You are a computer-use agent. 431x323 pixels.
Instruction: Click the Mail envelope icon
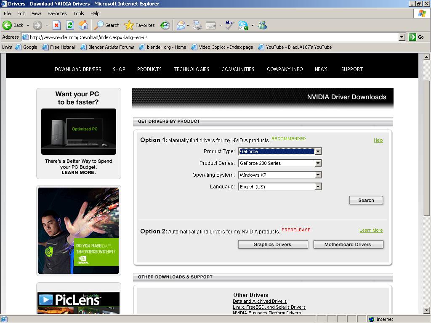point(181,25)
